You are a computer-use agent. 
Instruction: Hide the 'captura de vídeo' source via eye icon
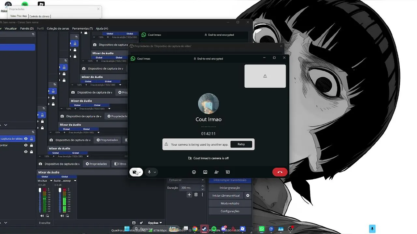(x=26, y=139)
